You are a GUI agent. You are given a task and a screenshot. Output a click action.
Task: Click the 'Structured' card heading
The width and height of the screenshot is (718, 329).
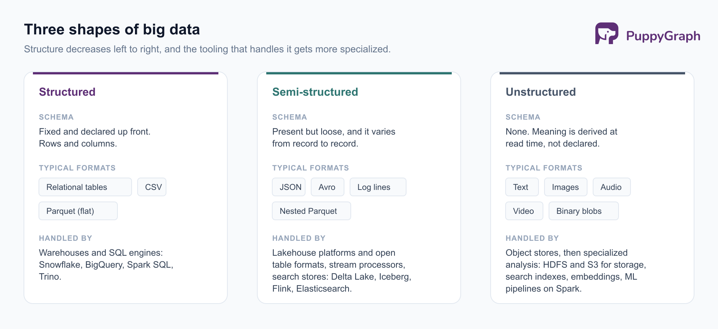67,92
